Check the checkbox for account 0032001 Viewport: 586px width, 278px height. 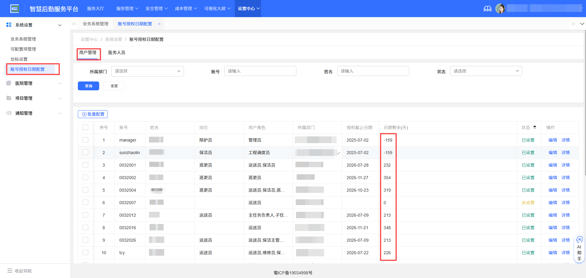(x=85, y=165)
